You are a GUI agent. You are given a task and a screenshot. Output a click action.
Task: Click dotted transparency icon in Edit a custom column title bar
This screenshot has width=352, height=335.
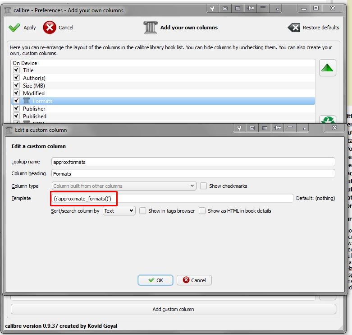tap(265, 128)
